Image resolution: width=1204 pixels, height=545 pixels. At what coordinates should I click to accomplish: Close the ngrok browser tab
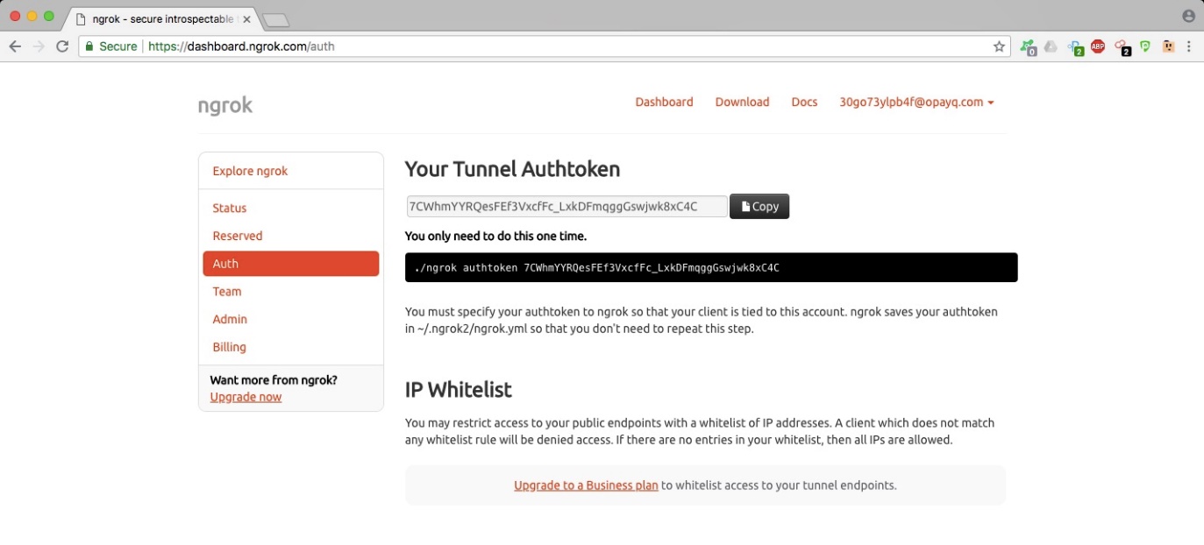point(246,18)
